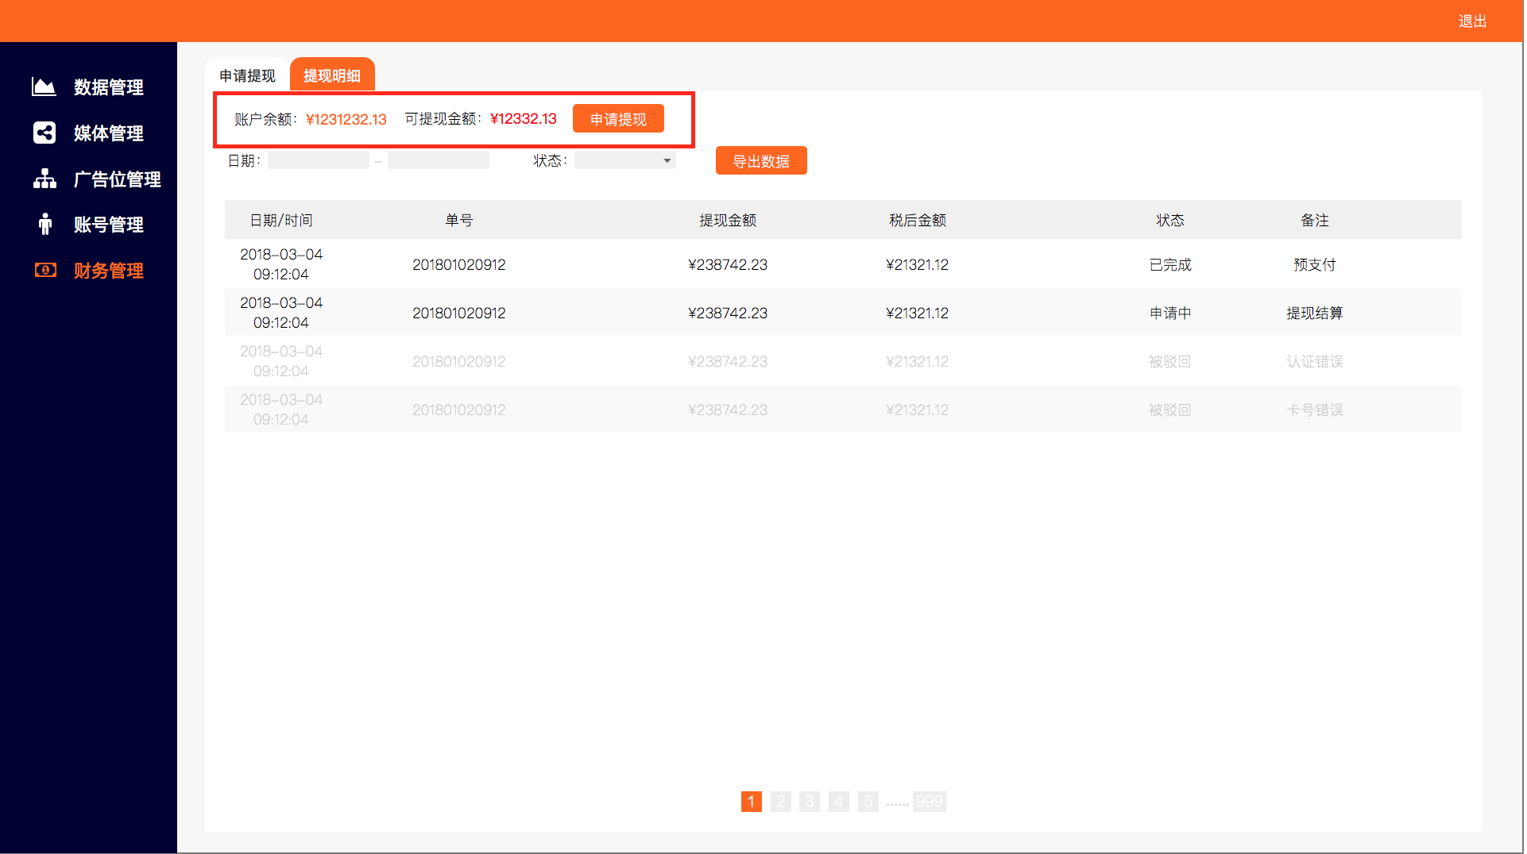Screen dimensions: 1527x854
Task: Click the 认证错误 remark cell
Action: [x=1315, y=361]
